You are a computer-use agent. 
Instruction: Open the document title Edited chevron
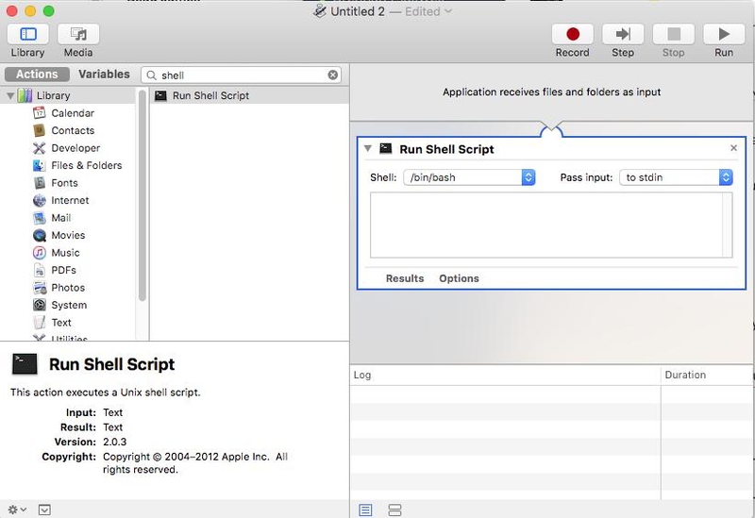[448, 11]
